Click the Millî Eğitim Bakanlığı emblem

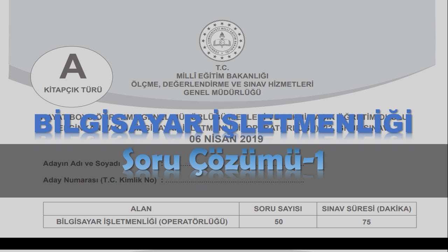pyautogui.click(x=222, y=41)
